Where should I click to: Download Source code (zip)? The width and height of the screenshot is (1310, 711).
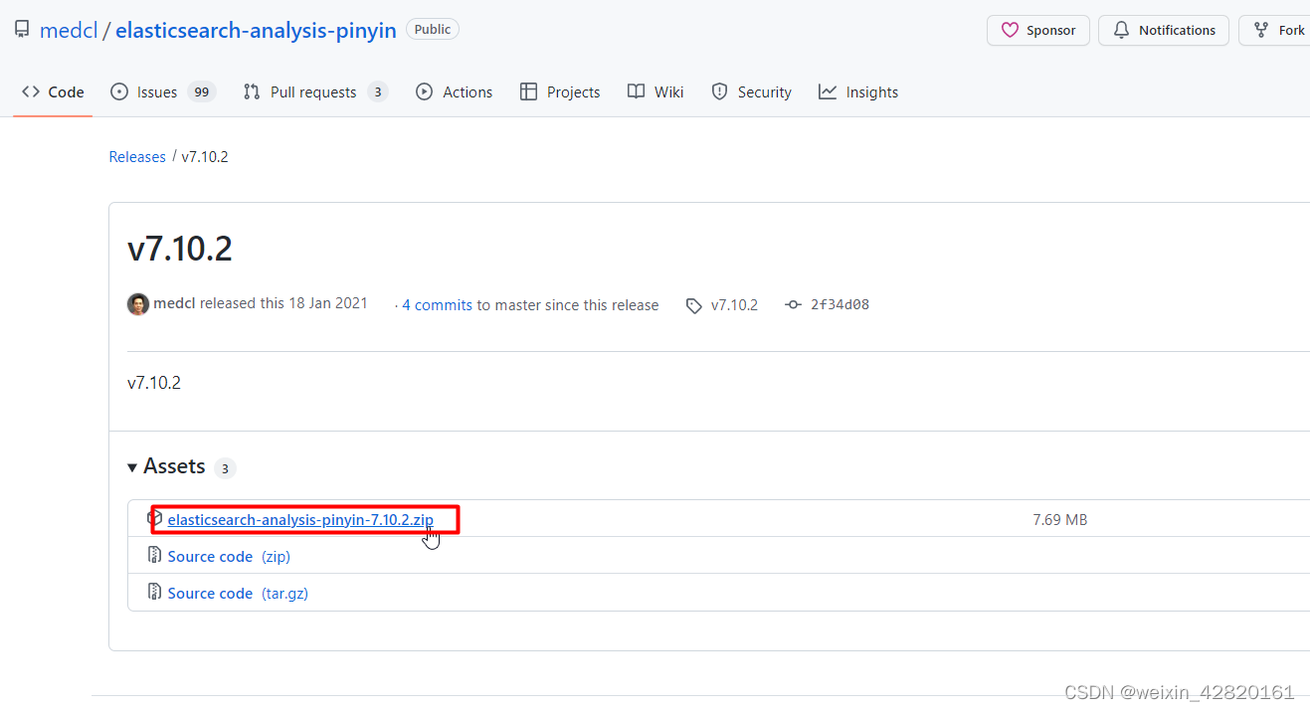coord(229,556)
